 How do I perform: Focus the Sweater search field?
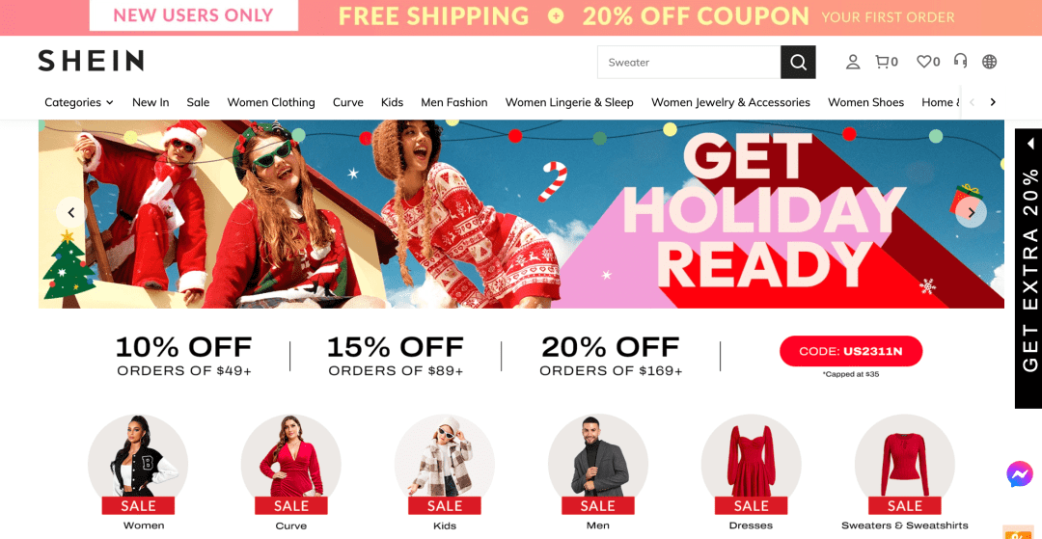click(x=689, y=63)
